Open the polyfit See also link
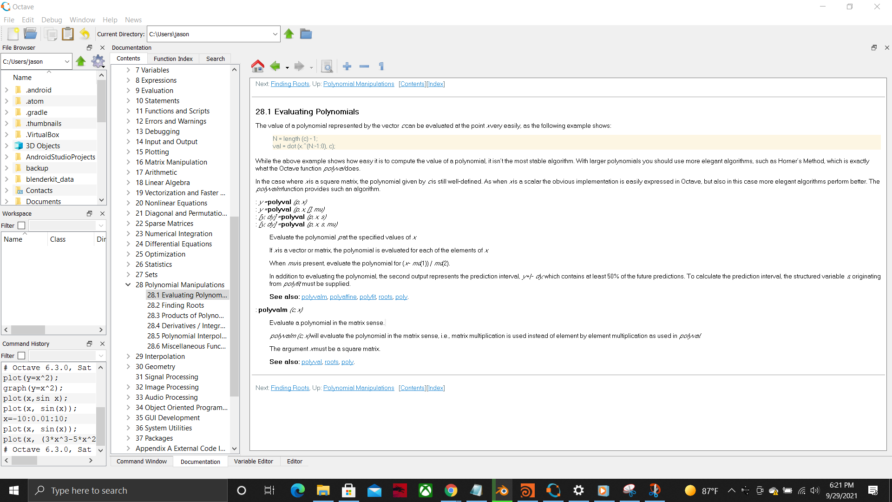 tap(367, 297)
